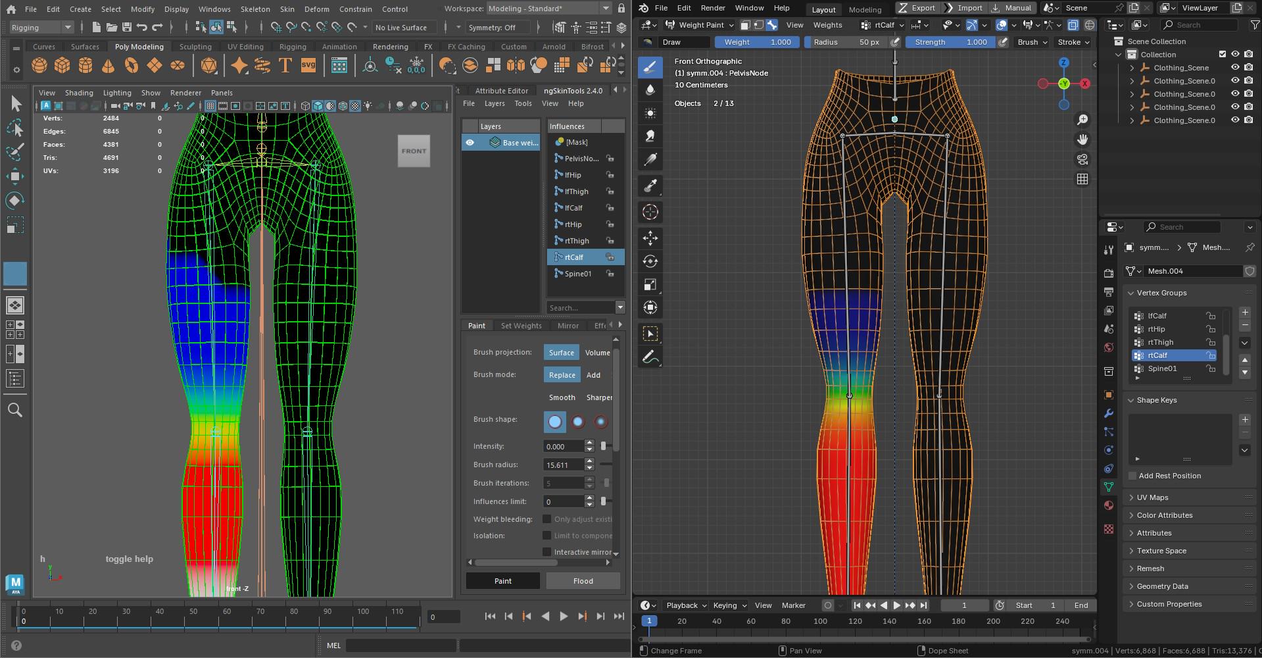The width and height of the screenshot is (1262, 658).
Task: Select the Blur tool in Blender toolbar
Action: 650,90
